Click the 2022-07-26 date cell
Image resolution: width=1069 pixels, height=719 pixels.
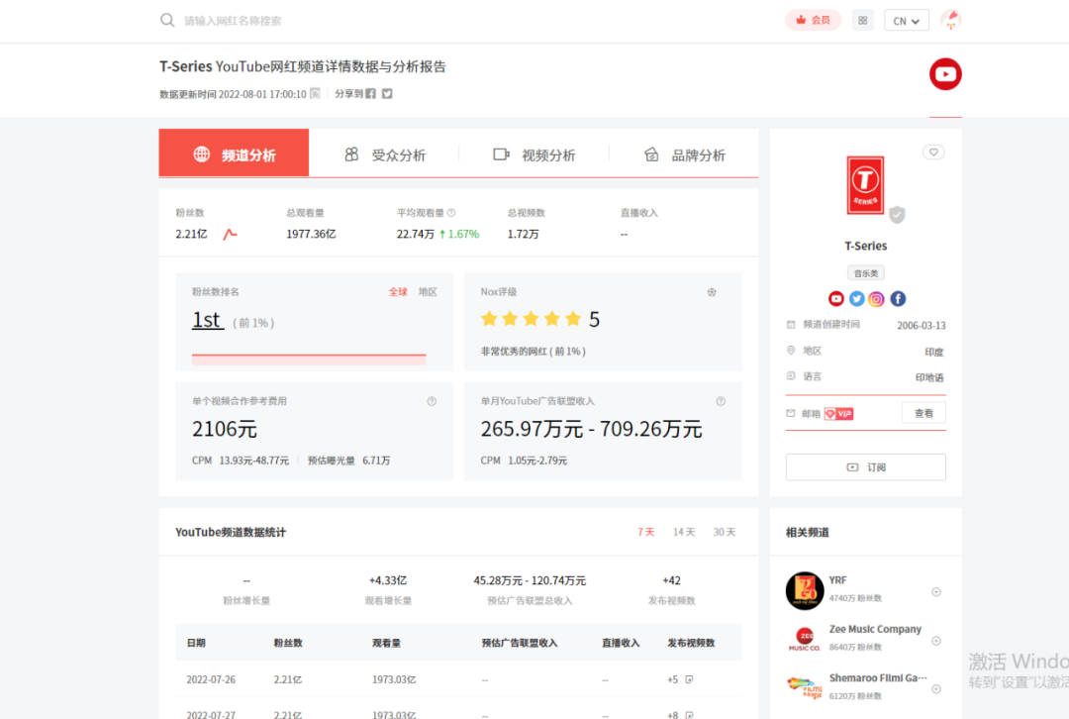pos(211,680)
